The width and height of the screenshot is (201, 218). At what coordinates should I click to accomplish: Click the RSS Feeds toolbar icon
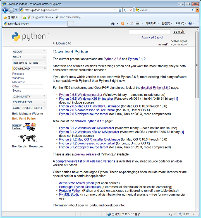click(123, 23)
